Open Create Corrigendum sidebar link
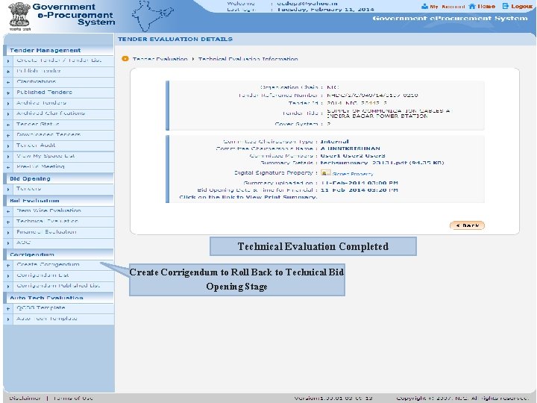This screenshot has height=403, width=537. (x=48, y=264)
